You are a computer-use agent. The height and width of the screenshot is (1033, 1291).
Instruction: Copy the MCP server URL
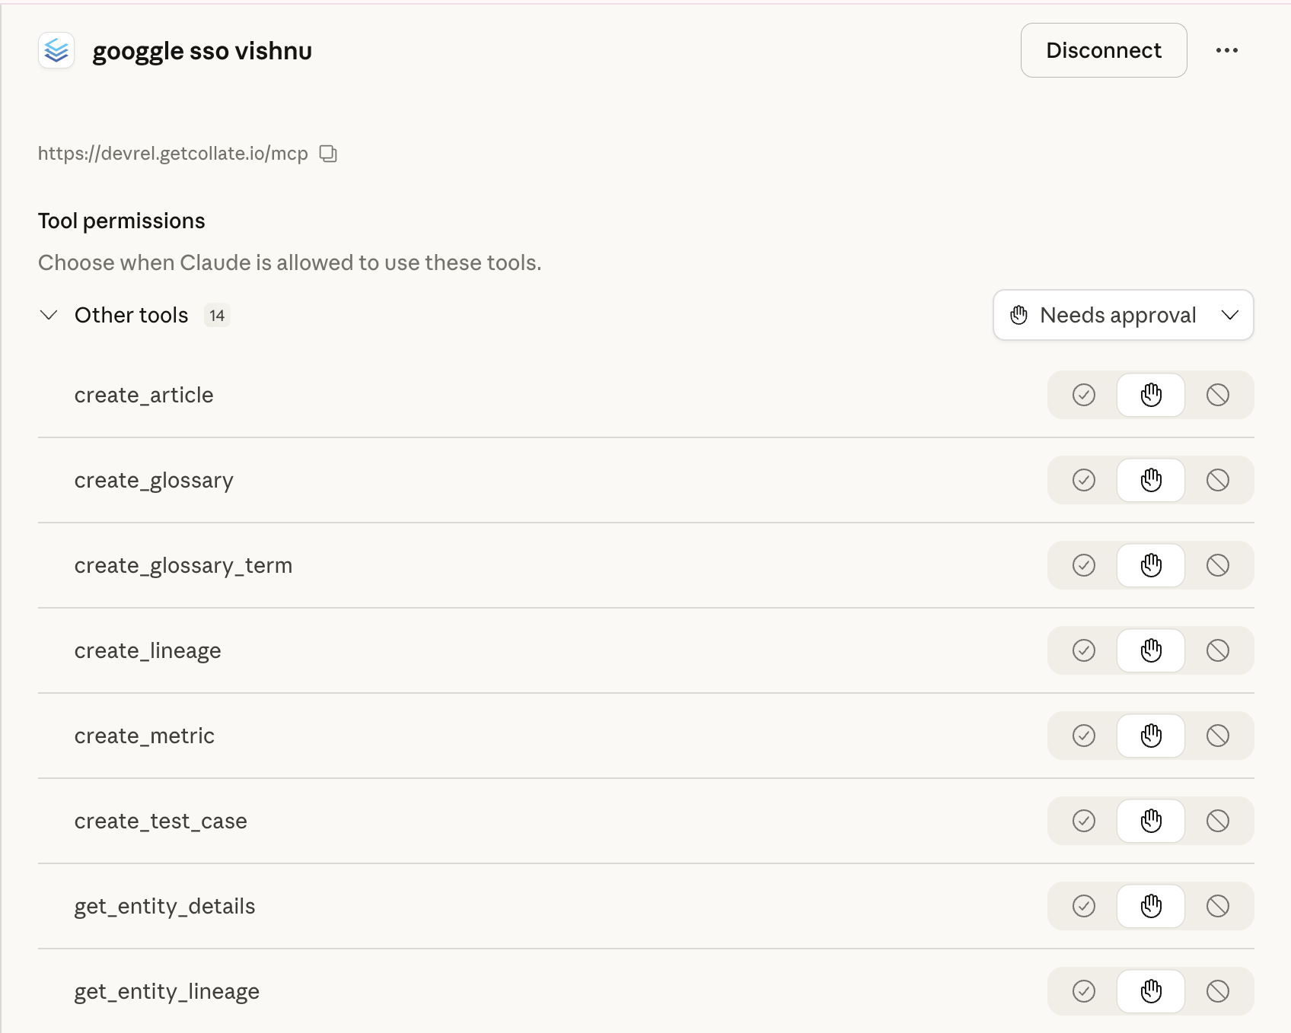coord(328,154)
